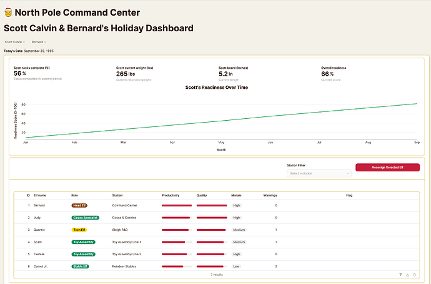Click the table download icon
This screenshot has width=431, height=284.
pos(407,275)
